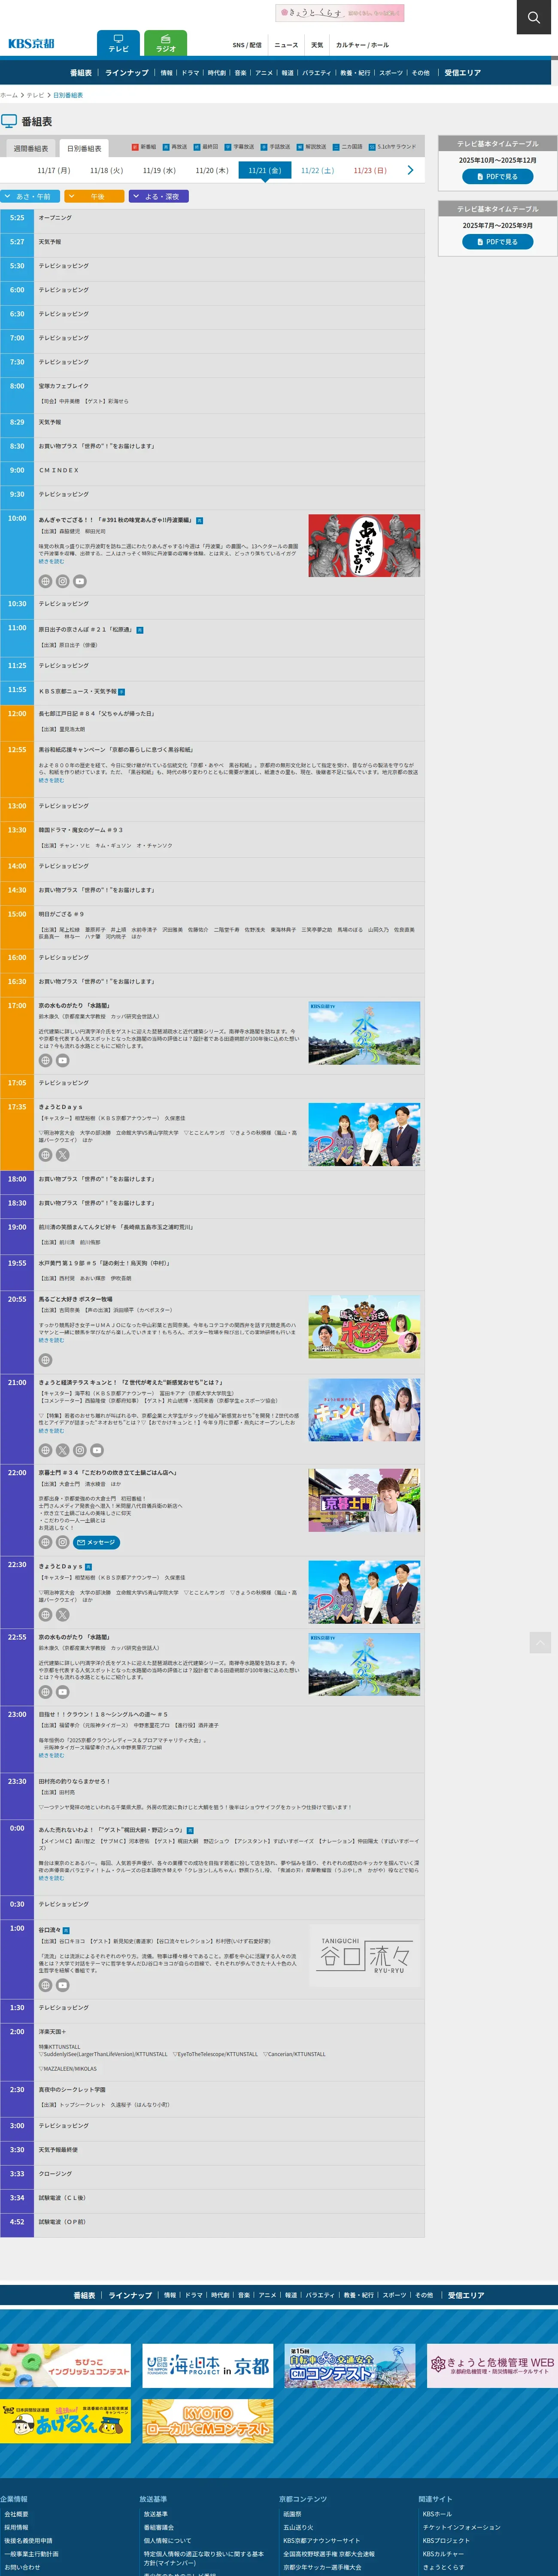
Task: Open the website globe icon for 22:55 京の水ものがたり
Action: point(45,1692)
